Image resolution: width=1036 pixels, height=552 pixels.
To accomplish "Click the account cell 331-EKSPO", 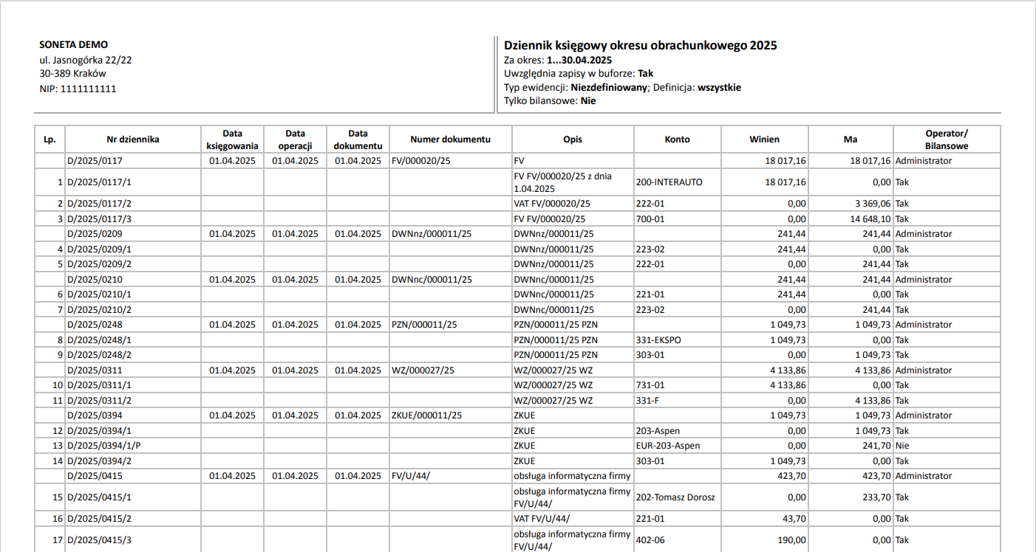I will coord(657,340).
